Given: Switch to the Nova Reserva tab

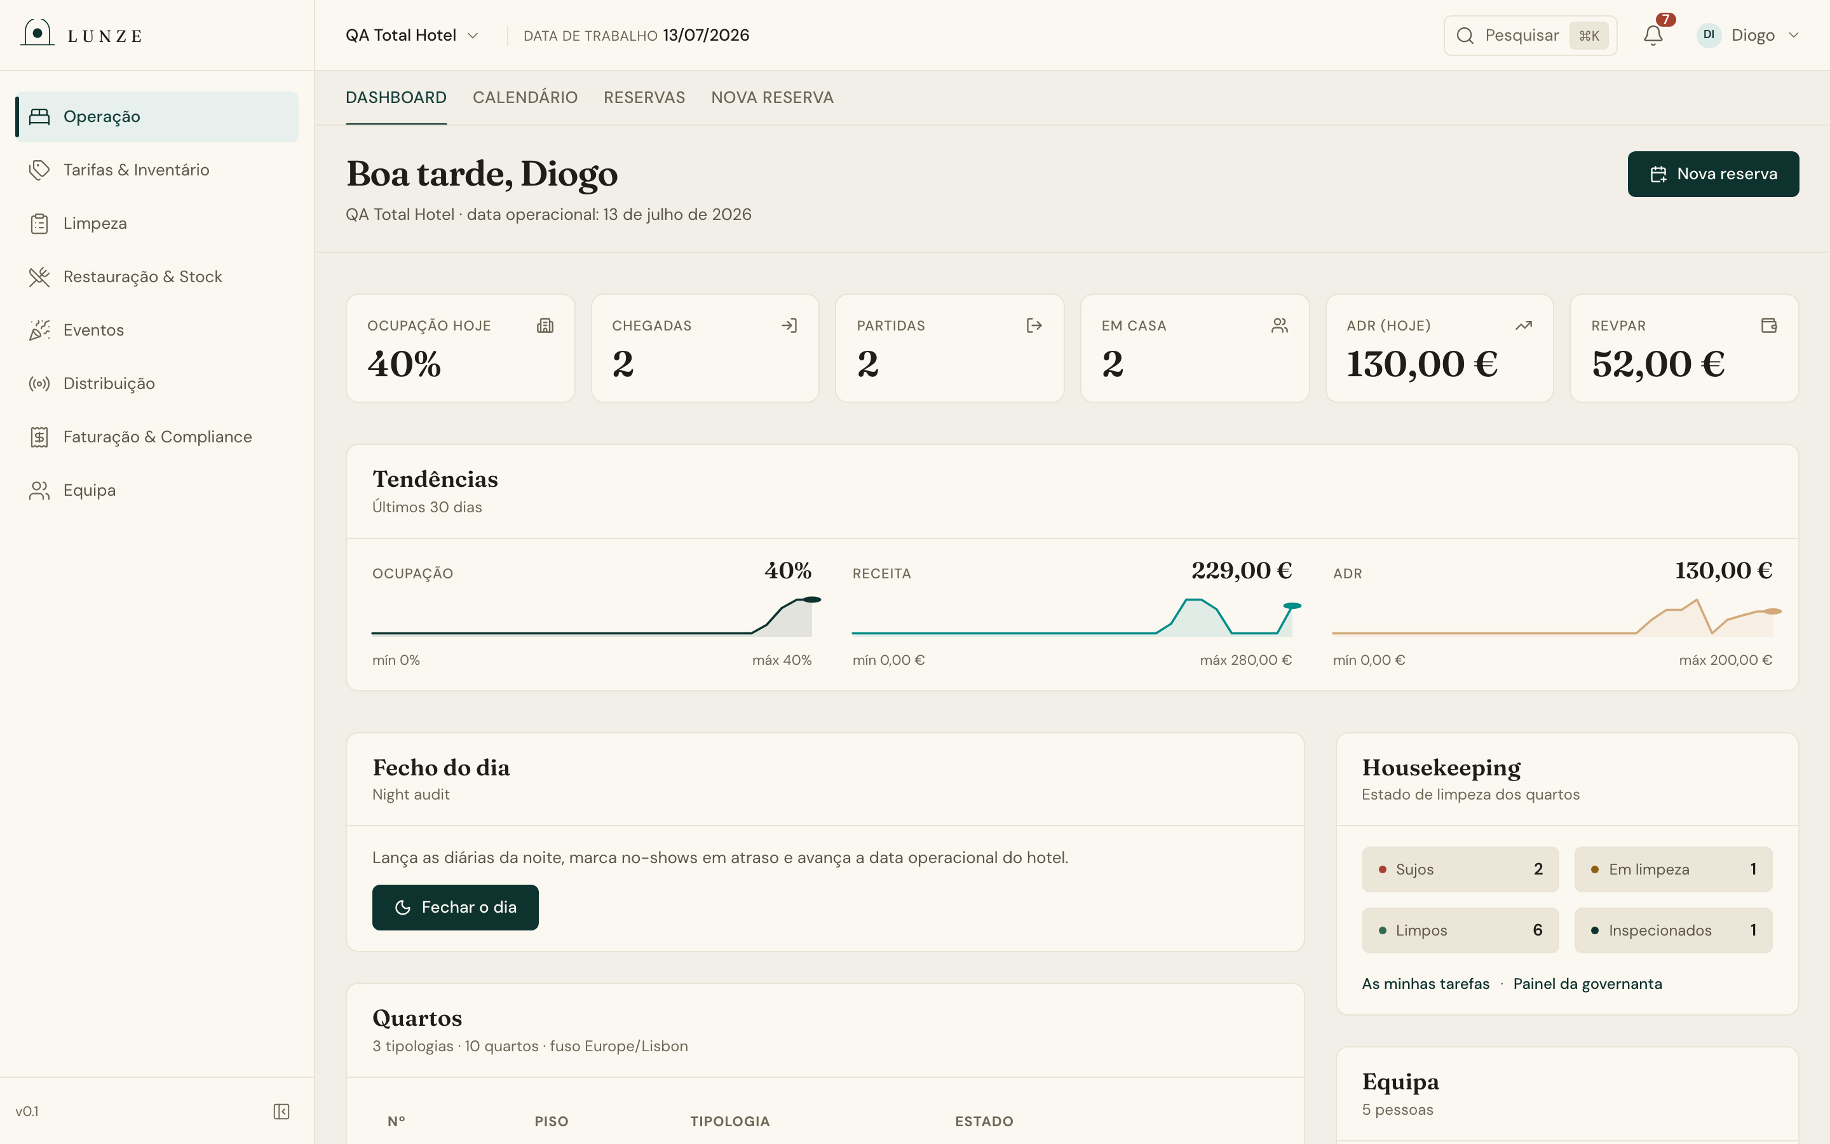Looking at the screenshot, I should 772,98.
